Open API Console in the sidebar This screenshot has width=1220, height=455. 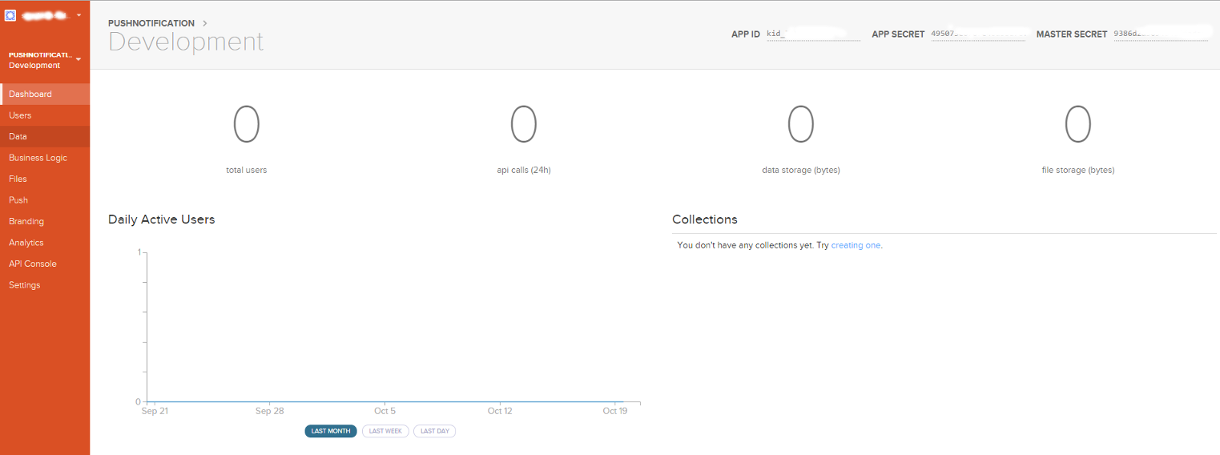tap(45, 264)
